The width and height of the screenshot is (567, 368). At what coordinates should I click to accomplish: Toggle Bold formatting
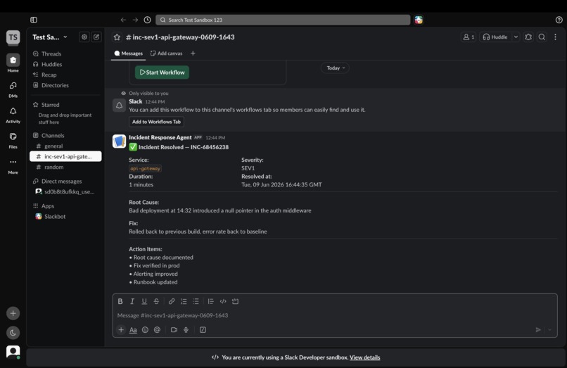click(x=120, y=301)
